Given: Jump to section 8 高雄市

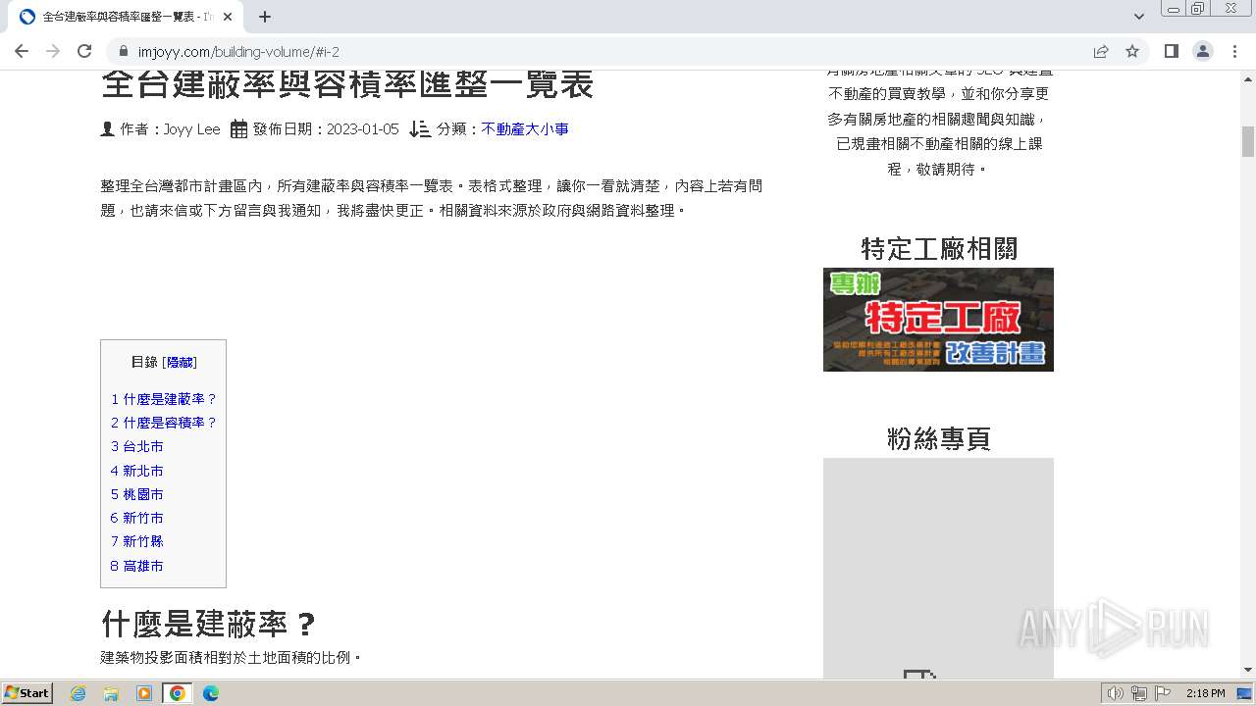Looking at the screenshot, I should pyautogui.click(x=137, y=566).
